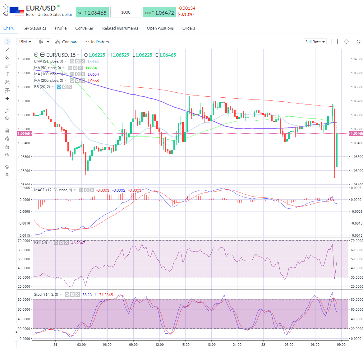Enter fullscreen chart mode
Image resolution: width=363 pixels, height=348 pixels.
point(359,42)
